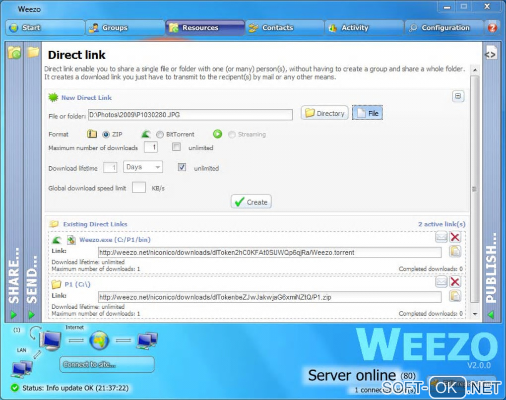The width and height of the screenshot is (506, 400).
Task: Collapse the New Direct Link section
Action: pyautogui.click(x=458, y=96)
